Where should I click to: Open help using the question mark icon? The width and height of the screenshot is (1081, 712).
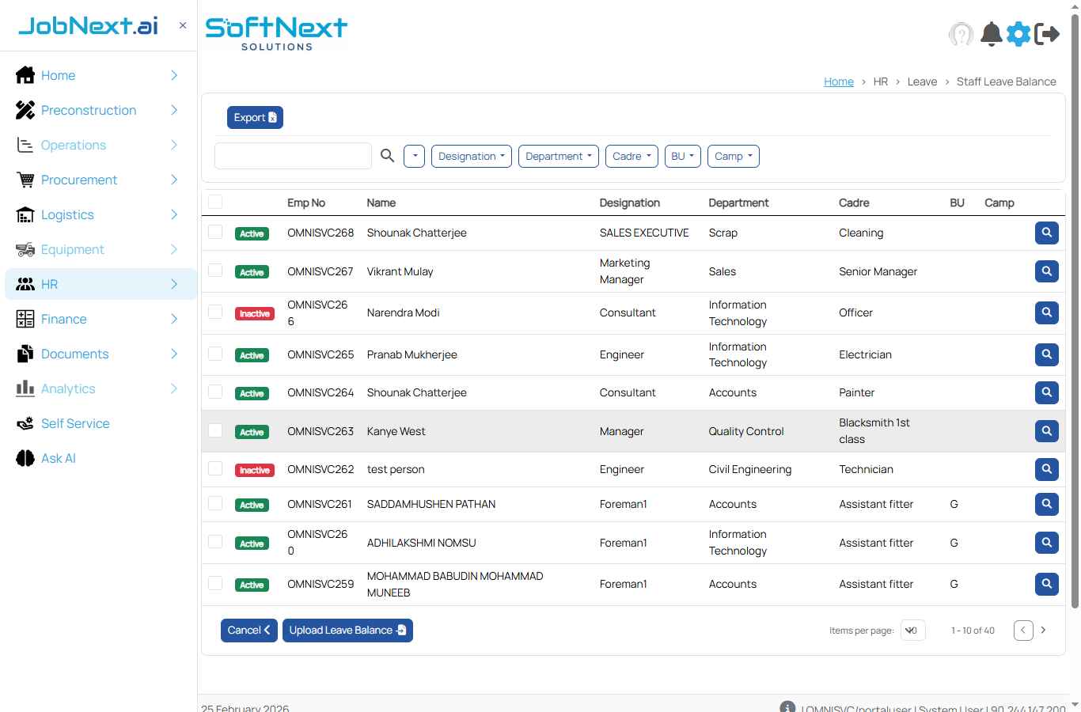961,34
